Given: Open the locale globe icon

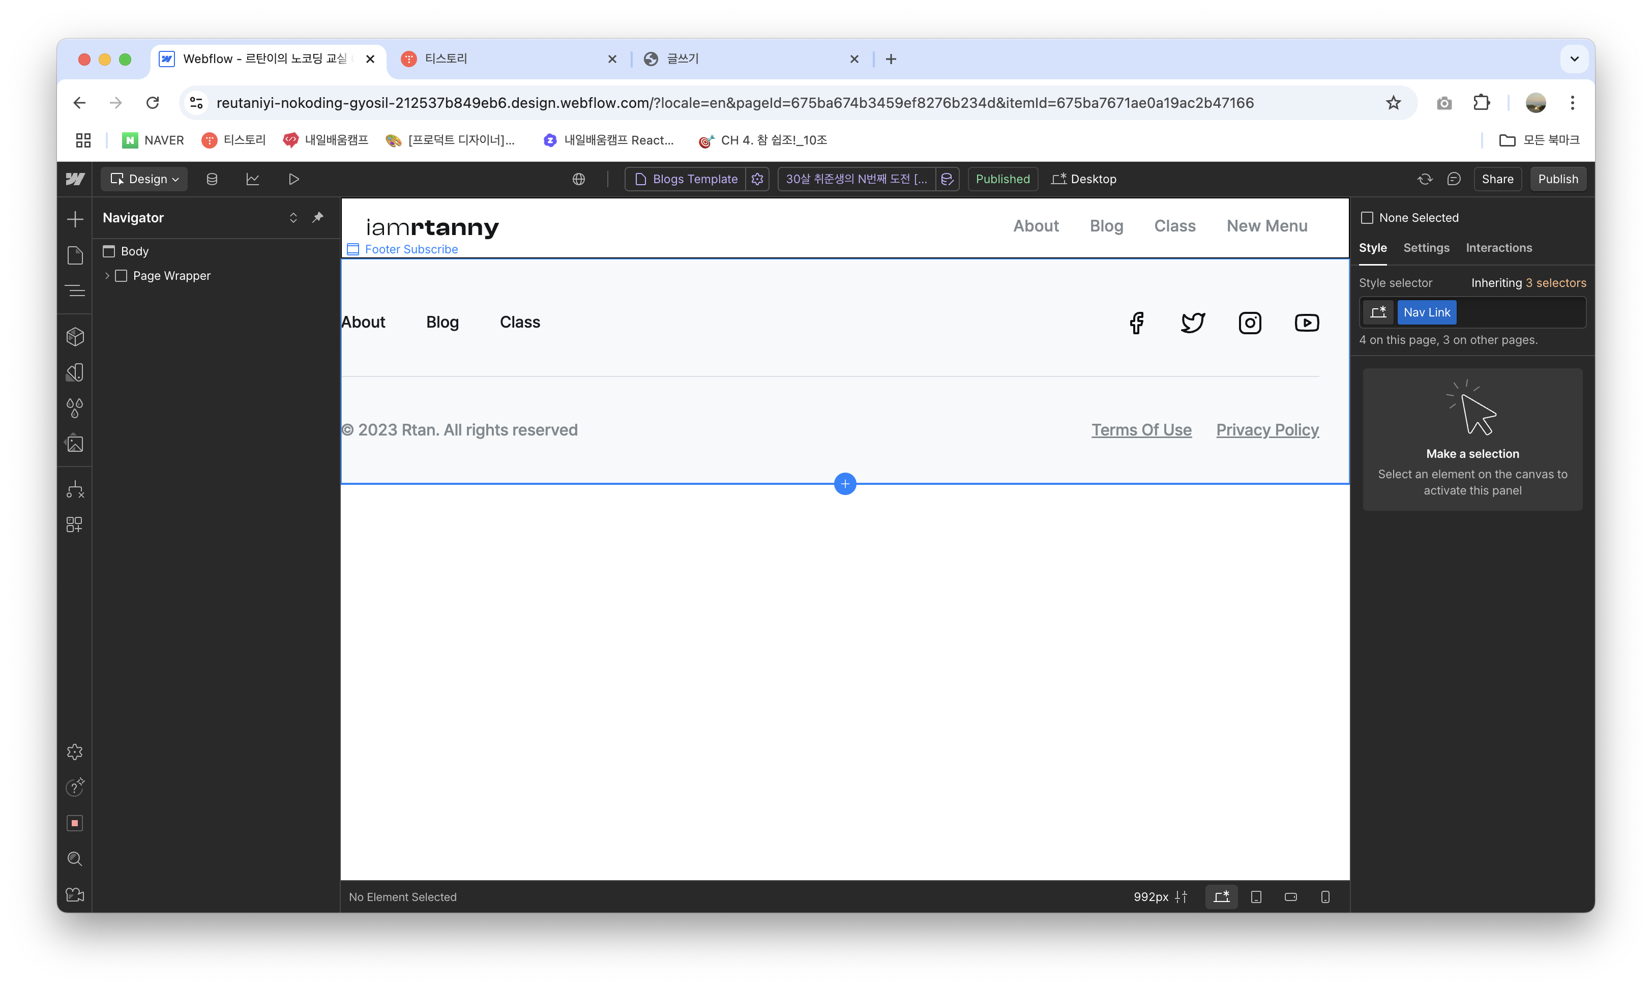Looking at the screenshot, I should pyautogui.click(x=579, y=179).
